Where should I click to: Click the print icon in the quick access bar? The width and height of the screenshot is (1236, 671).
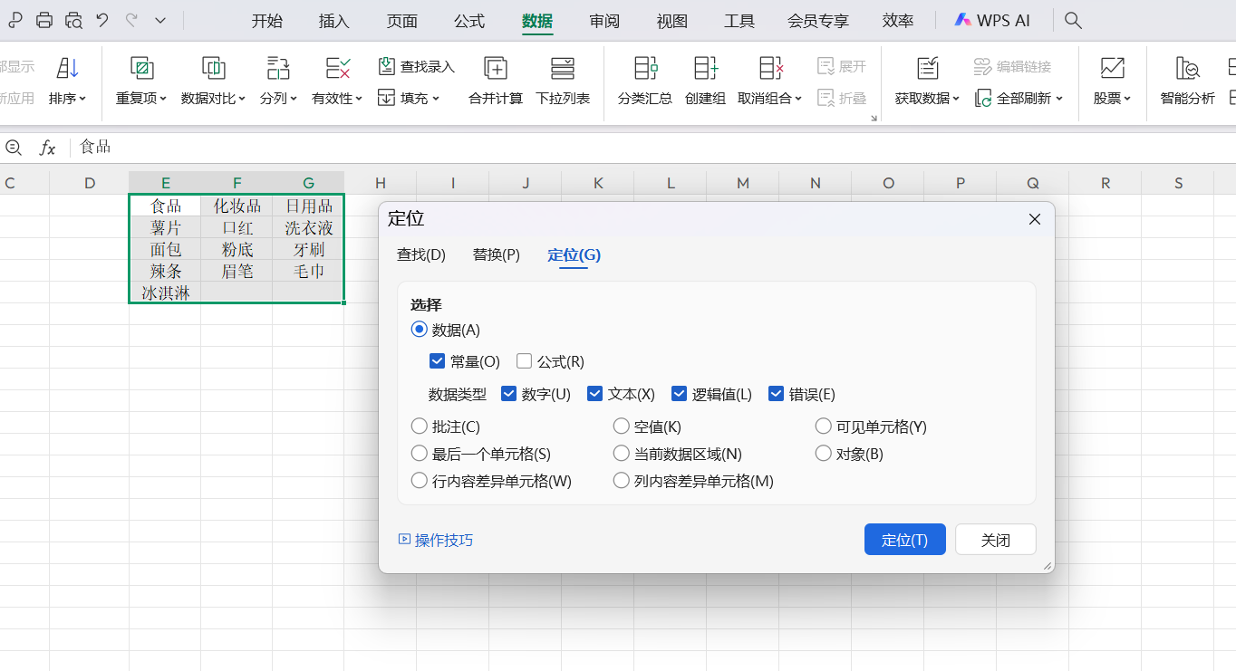(44, 20)
